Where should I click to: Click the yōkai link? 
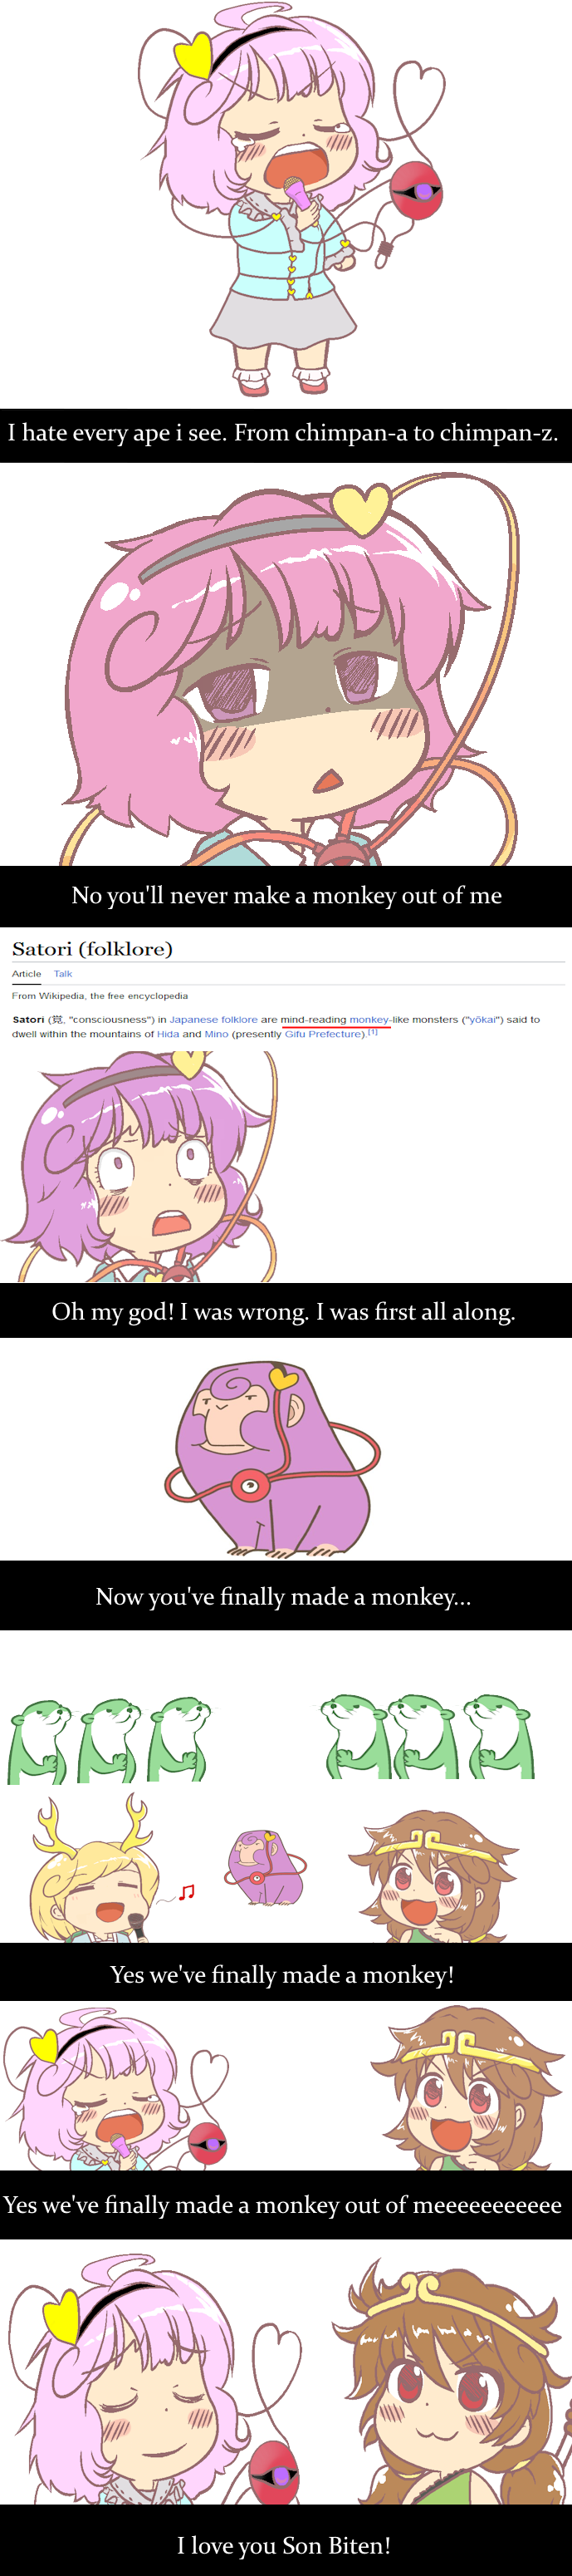[x=482, y=1019]
